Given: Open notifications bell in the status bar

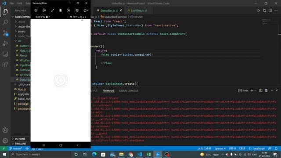Looking at the screenshot, I should (276, 148).
